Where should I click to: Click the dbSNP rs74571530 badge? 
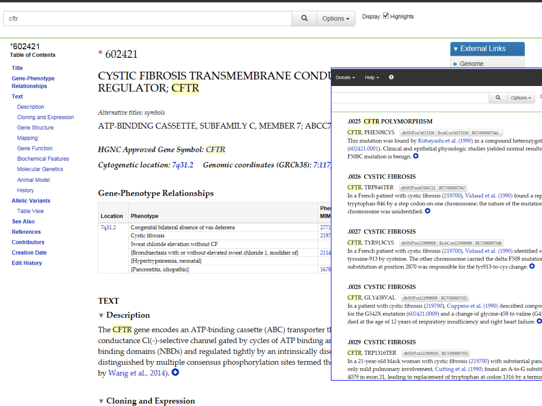pos(418,133)
